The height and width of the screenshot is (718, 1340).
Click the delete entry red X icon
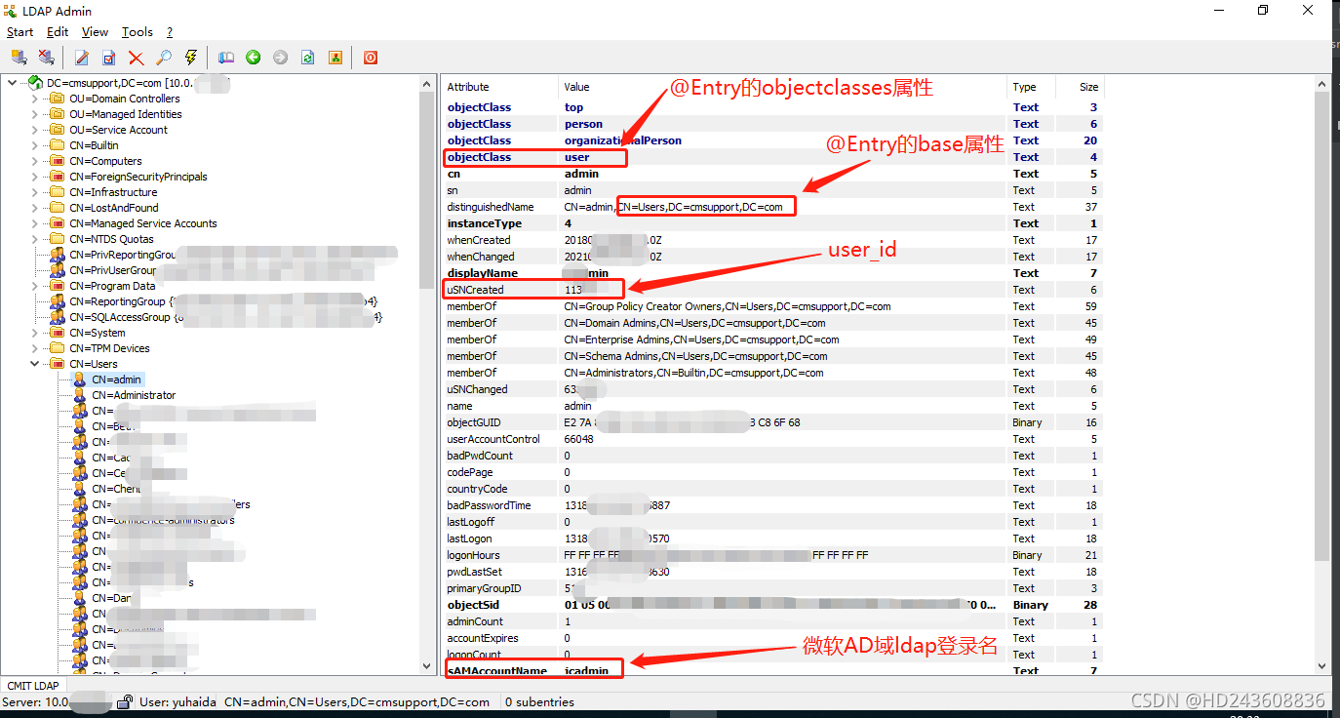pos(136,58)
